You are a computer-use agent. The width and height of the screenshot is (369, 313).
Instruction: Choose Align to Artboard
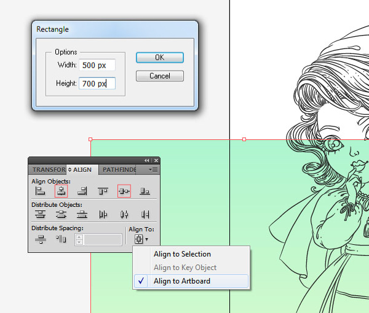coord(191,281)
